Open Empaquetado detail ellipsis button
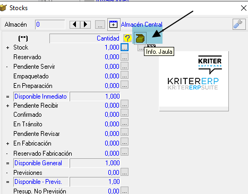Image resolution: width=248 pixels, height=194 pixels. (124, 76)
